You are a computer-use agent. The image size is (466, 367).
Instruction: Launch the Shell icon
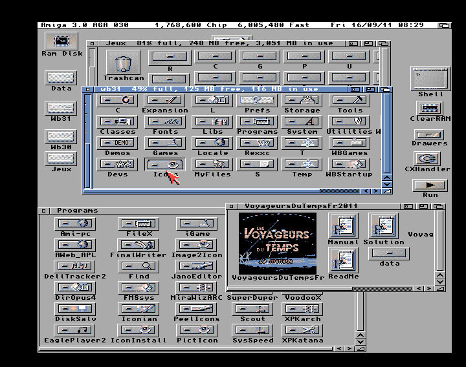(x=430, y=79)
